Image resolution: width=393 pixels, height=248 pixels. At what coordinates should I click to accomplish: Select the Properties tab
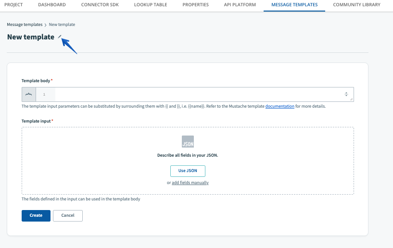pyautogui.click(x=196, y=5)
